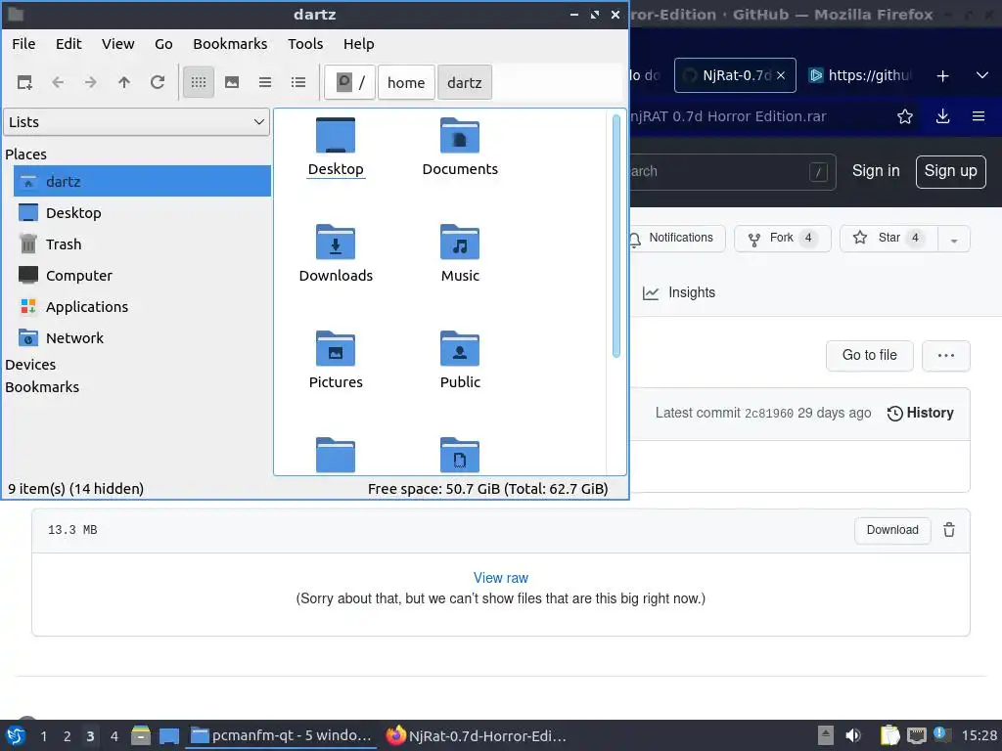The image size is (1002, 751).
Task: Open the commit History link
Action: 920,413
